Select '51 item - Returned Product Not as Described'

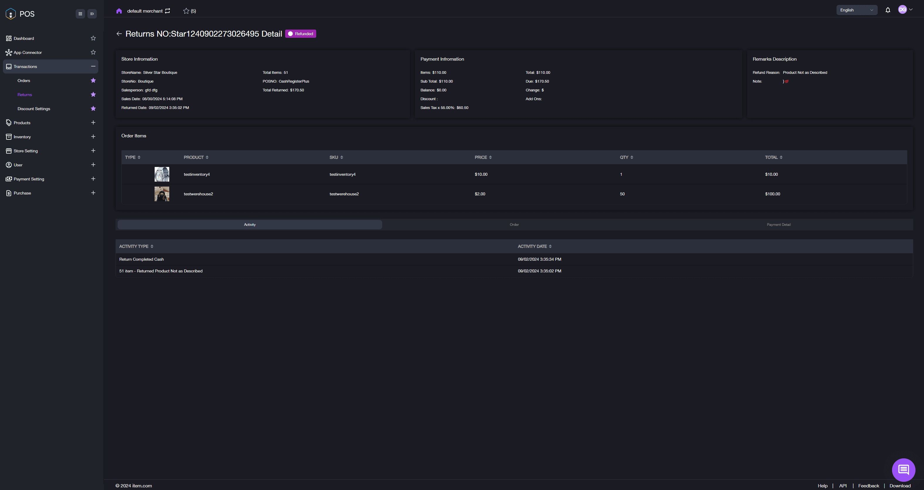pos(161,271)
